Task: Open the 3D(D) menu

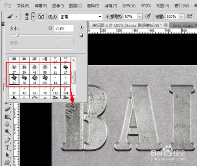Action: [x=146, y=6]
